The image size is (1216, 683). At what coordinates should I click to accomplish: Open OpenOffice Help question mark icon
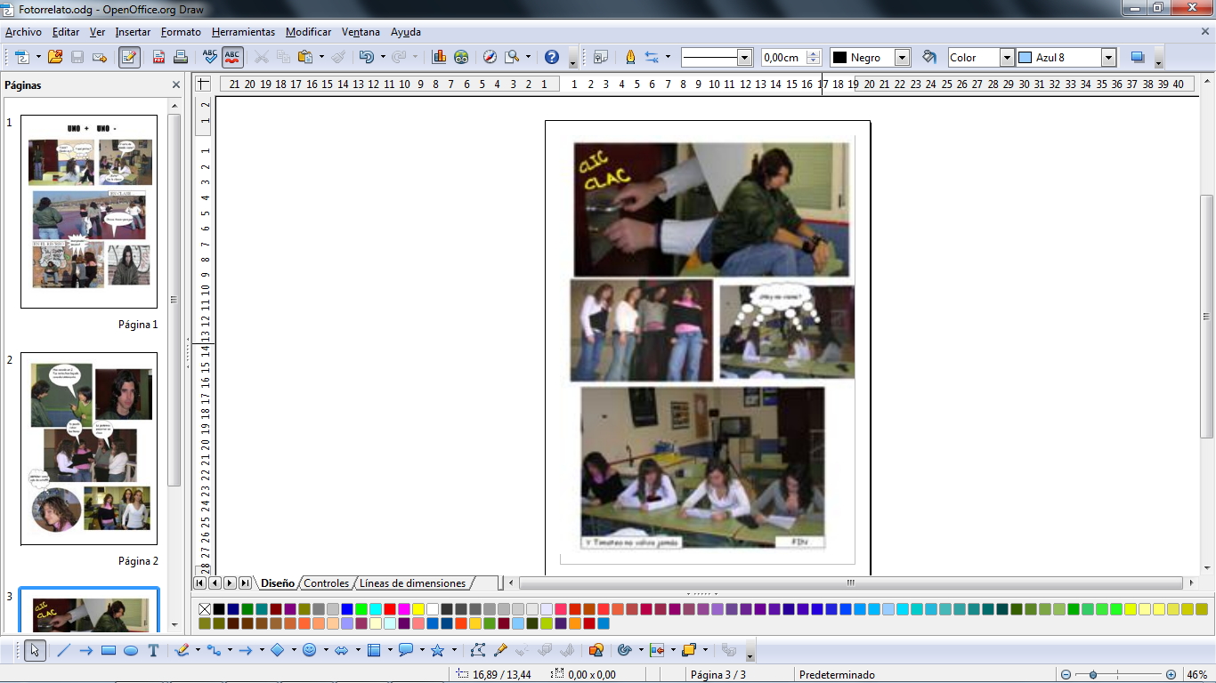coord(552,57)
